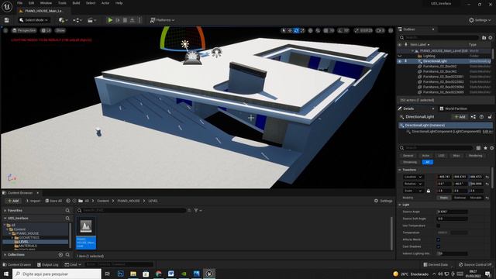Collapse the PIANO_HOUSE_Main_Level world row
The height and width of the screenshot is (279, 496).
(413, 50)
